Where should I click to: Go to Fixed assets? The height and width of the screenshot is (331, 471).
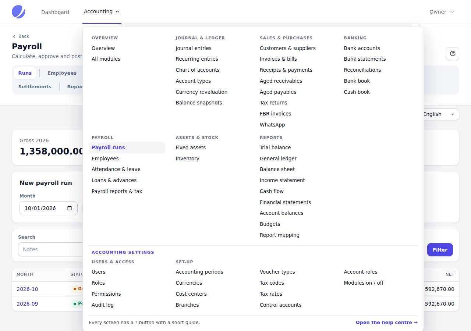(x=191, y=147)
